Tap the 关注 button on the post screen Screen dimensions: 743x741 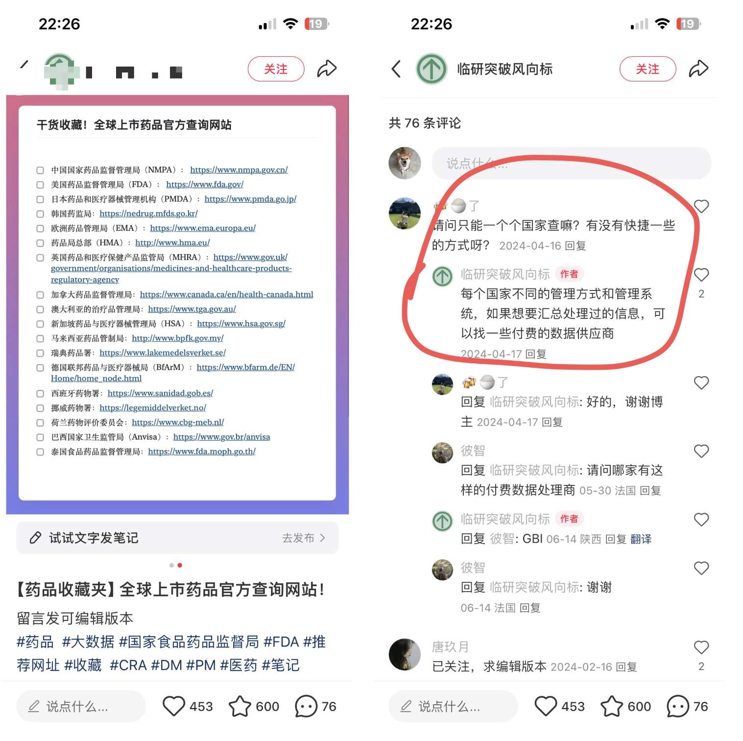(276, 69)
